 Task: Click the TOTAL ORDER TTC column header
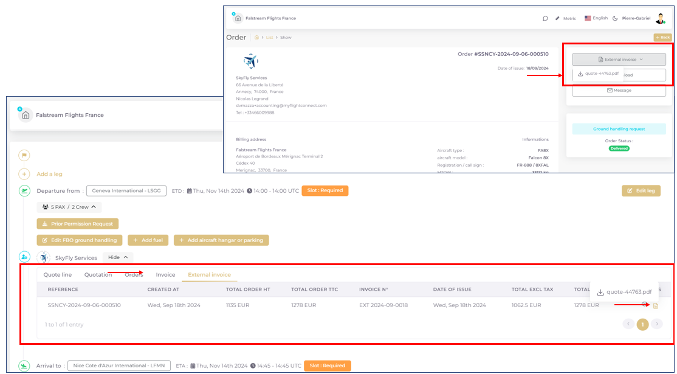click(x=315, y=289)
